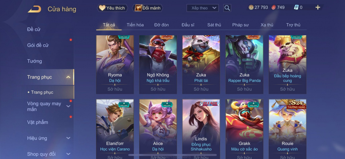This screenshot has height=159, width=345.
Task: Tap the red ruby currency icon
Action: point(273,8)
